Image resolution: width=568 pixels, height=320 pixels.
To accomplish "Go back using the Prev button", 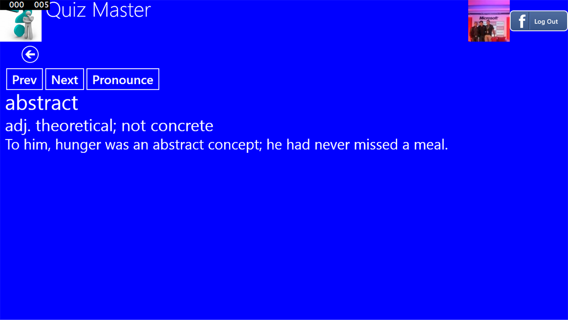I will coord(24,79).
